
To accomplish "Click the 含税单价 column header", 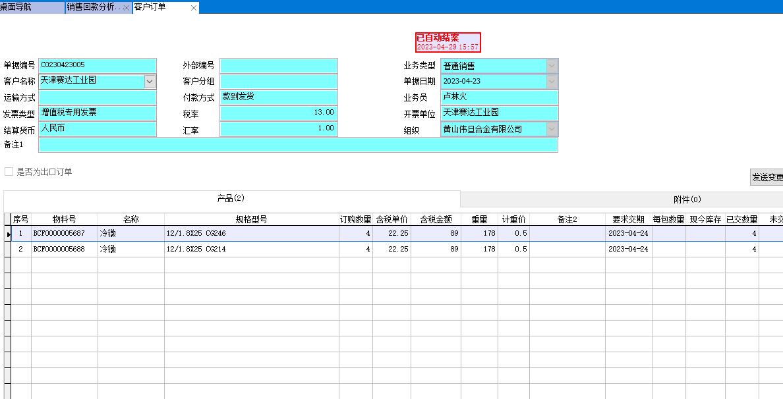I will tap(391, 219).
